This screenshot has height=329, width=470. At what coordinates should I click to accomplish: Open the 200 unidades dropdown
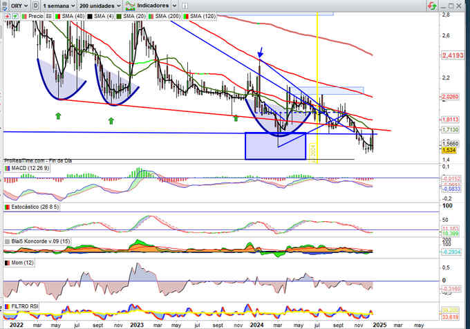100,6
